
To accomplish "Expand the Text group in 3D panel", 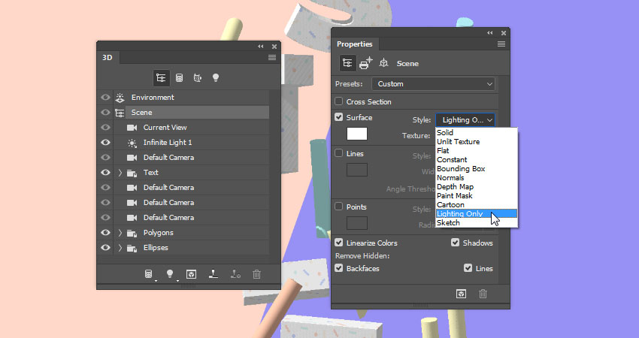I will click(x=120, y=173).
